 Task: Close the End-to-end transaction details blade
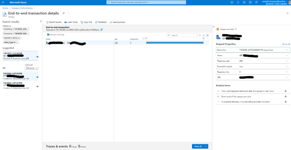(x=288, y=13)
